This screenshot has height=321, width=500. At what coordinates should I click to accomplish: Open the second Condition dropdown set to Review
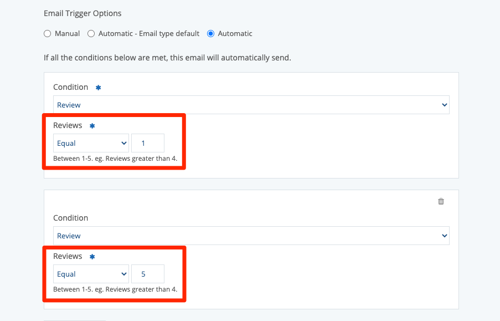(x=251, y=236)
